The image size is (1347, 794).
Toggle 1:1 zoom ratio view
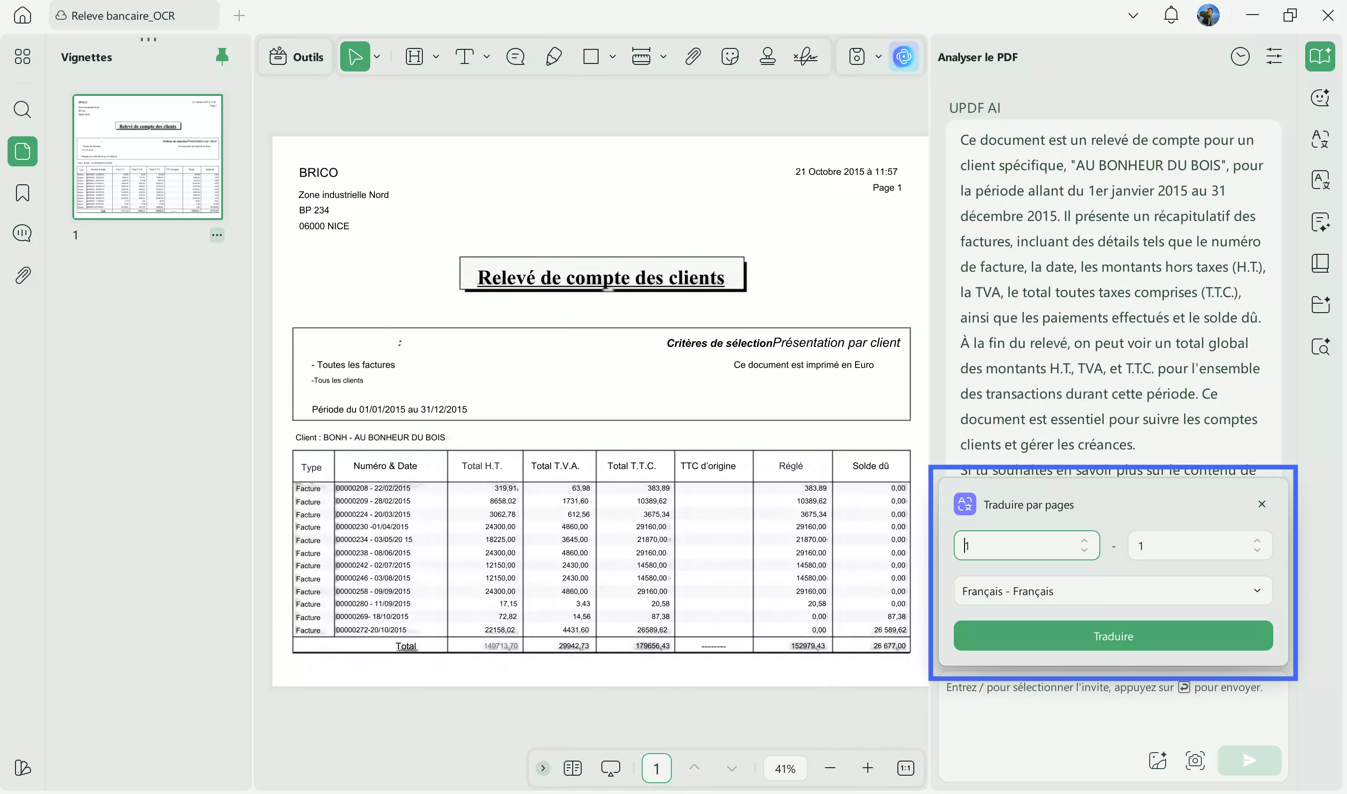click(x=906, y=768)
